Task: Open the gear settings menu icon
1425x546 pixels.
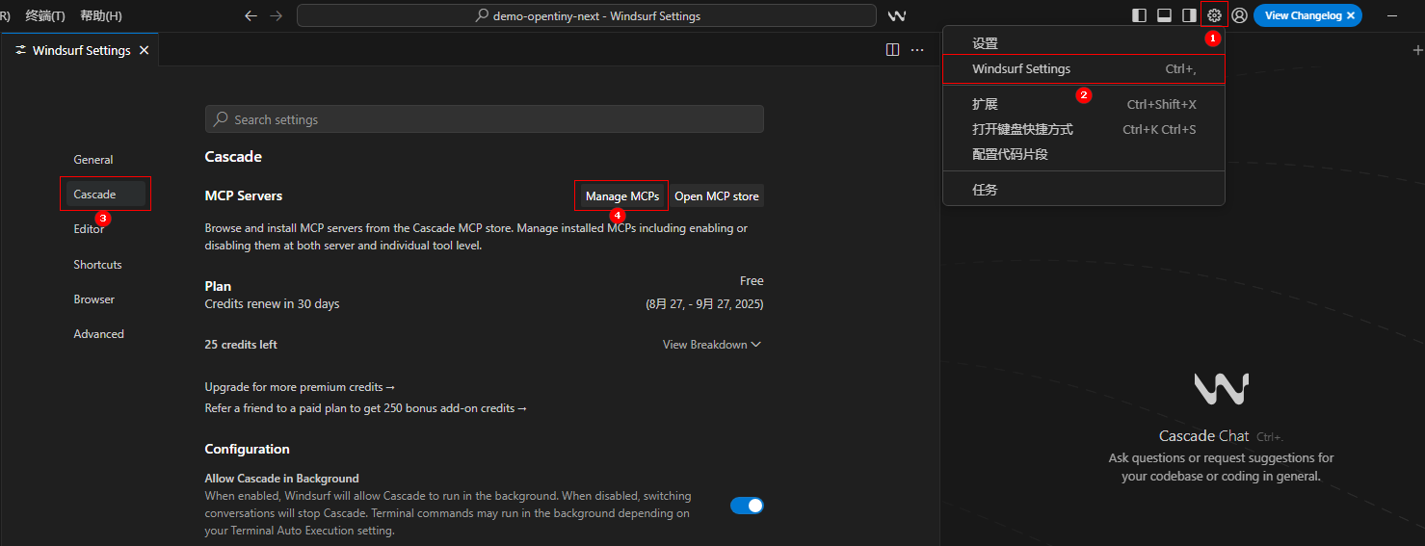Action: coord(1214,15)
